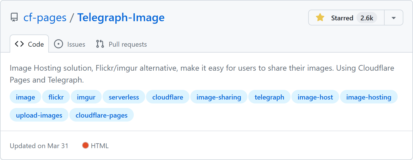Click the imgur topic tag
The image size is (413, 160).
click(x=86, y=97)
